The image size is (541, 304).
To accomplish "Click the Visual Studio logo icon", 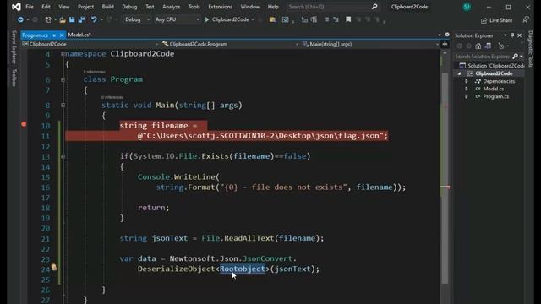I will click(x=16, y=7).
